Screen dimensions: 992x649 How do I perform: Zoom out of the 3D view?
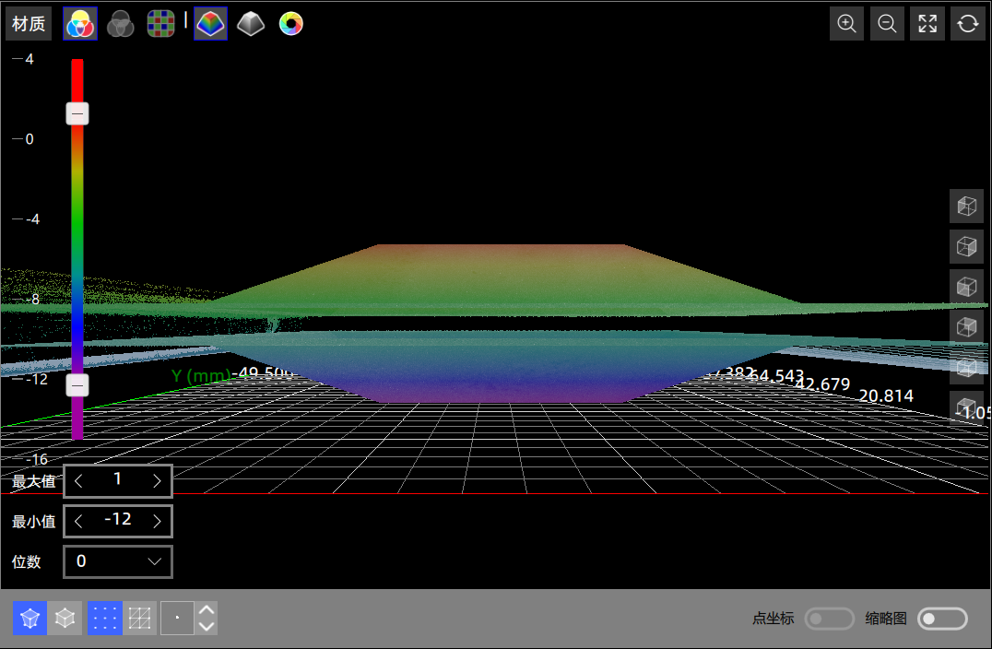point(887,24)
